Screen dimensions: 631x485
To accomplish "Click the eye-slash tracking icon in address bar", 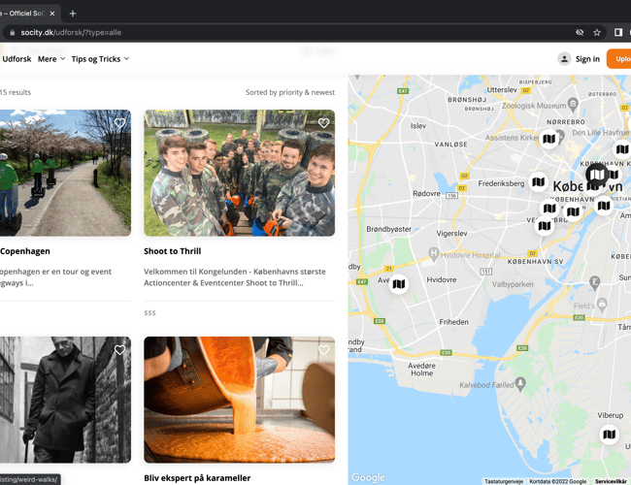I will tap(580, 33).
